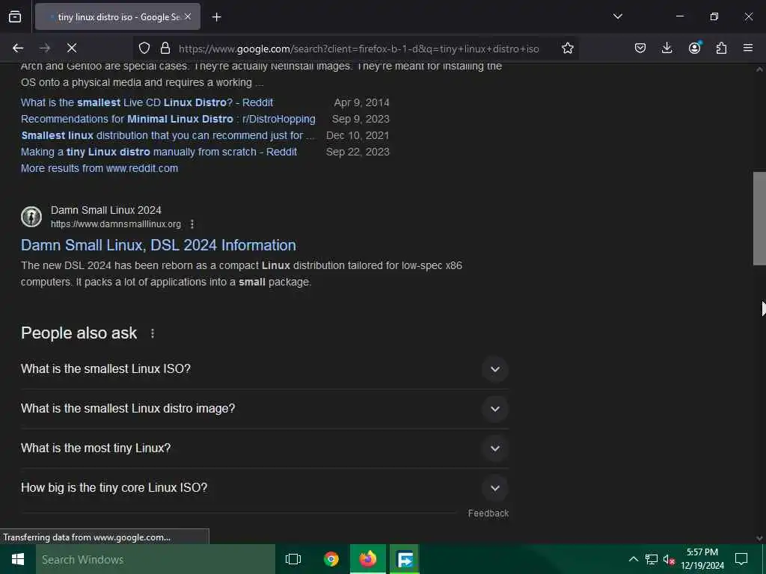Click the https://www.damnsmalllinux.org URL text
Screen dimensions: 766x574
116,224
